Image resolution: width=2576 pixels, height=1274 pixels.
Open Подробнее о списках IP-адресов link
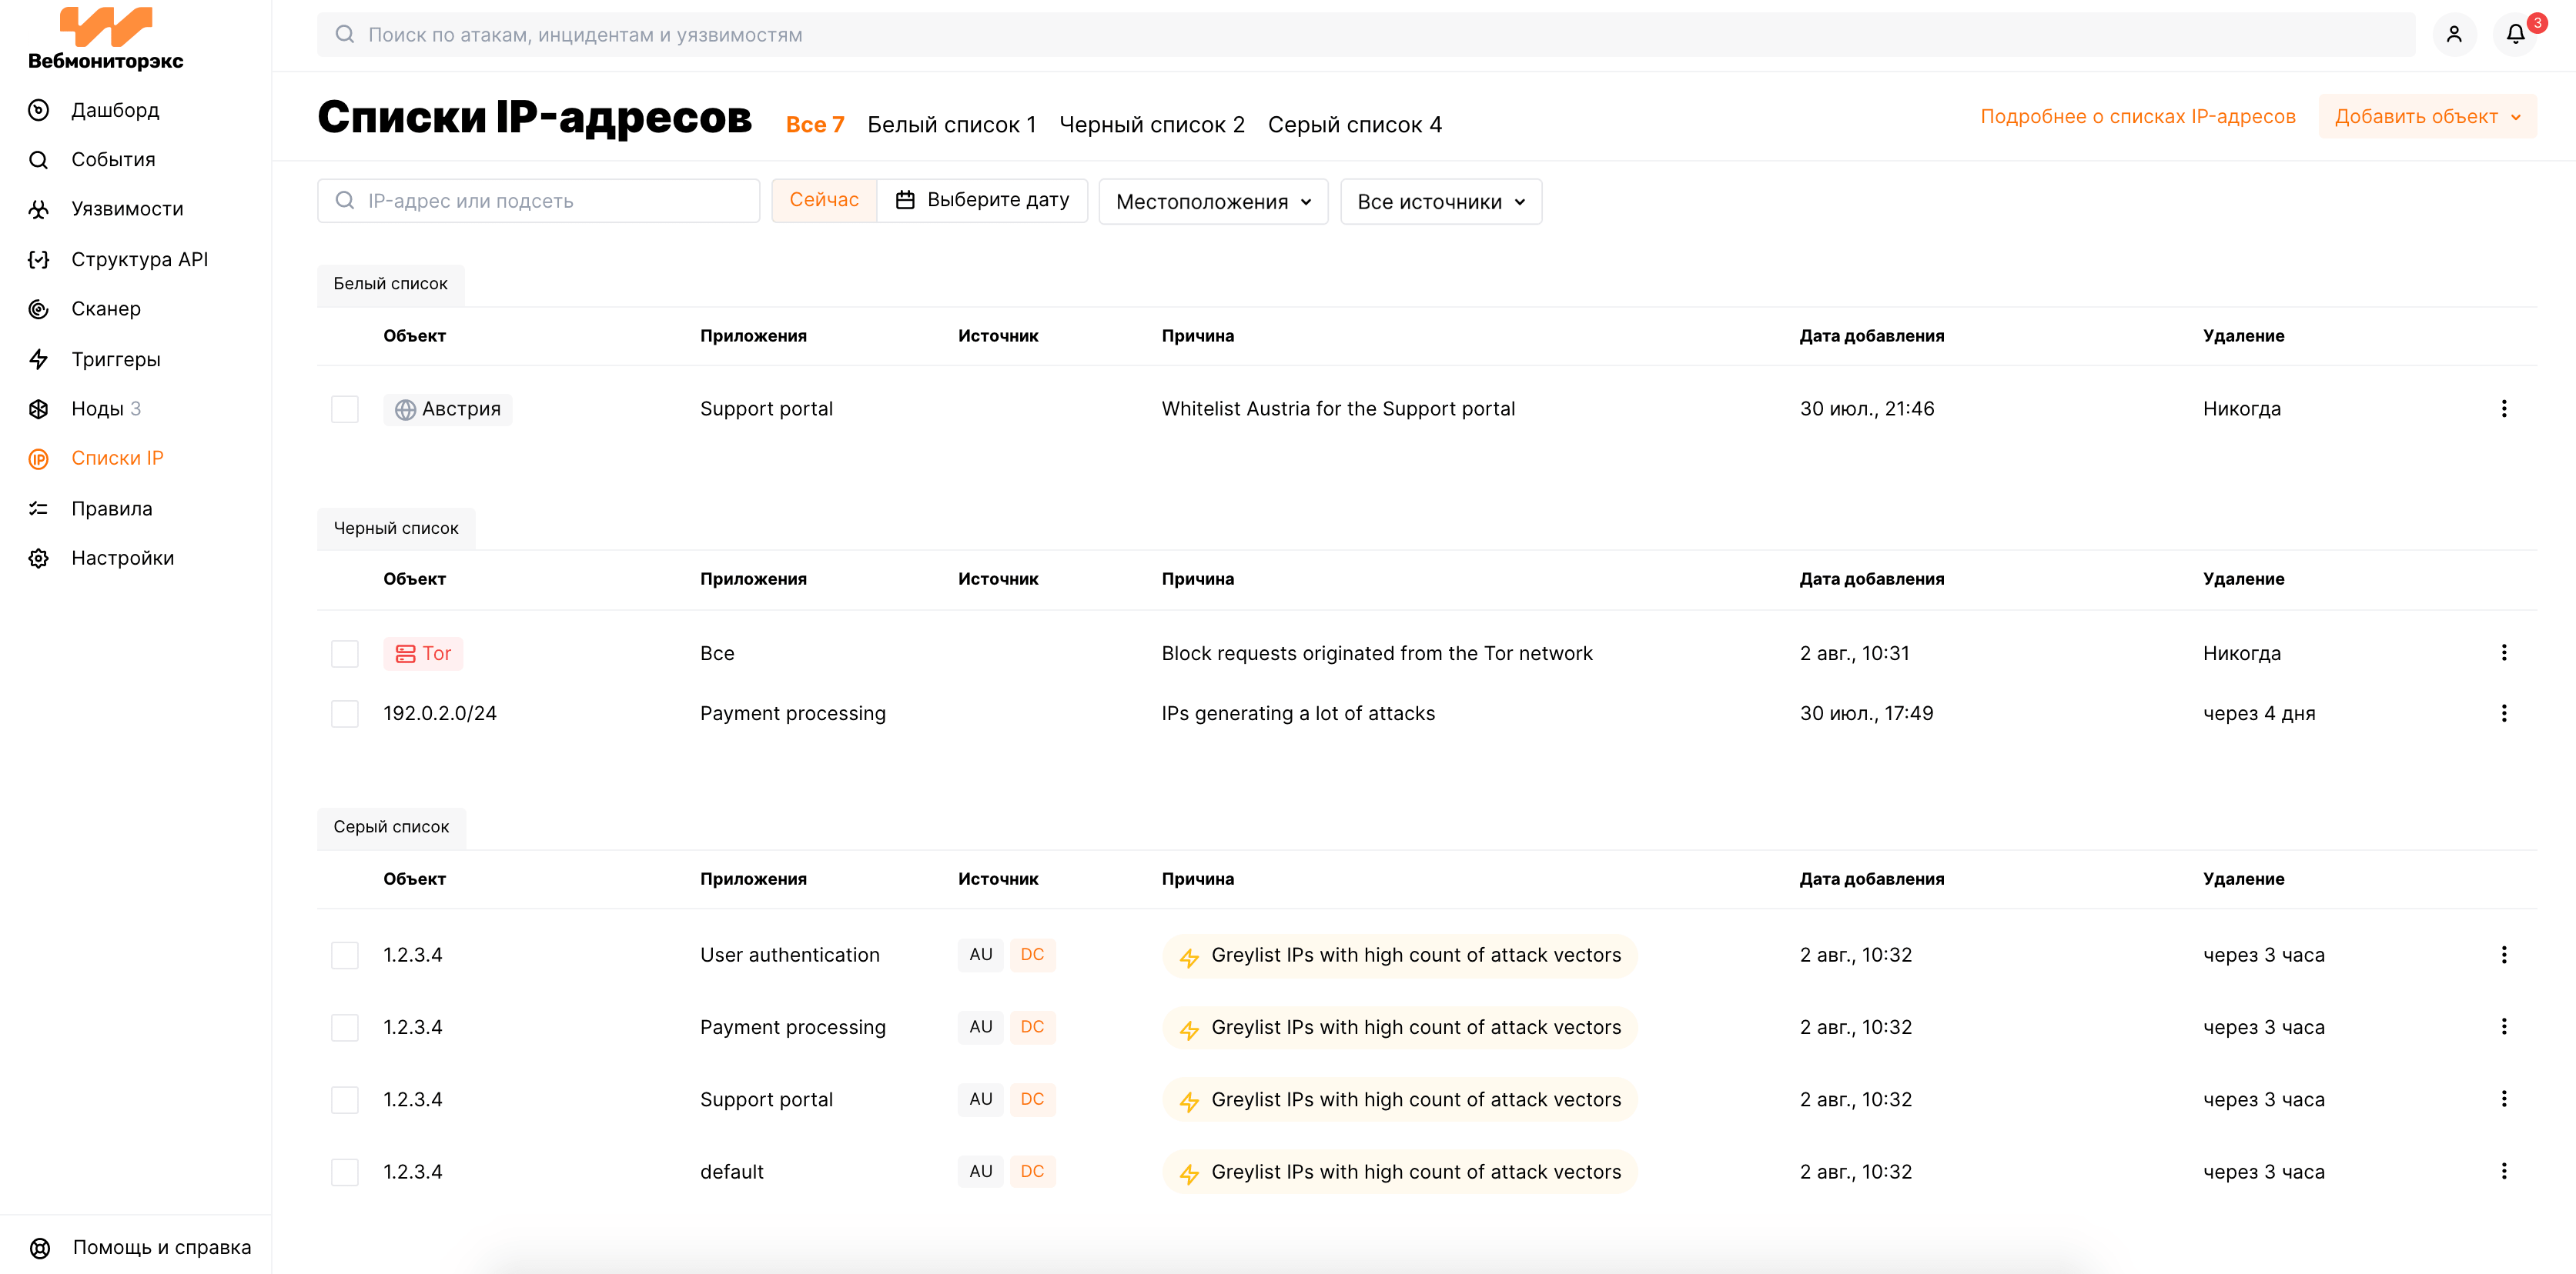pyautogui.click(x=2137, y=117)
